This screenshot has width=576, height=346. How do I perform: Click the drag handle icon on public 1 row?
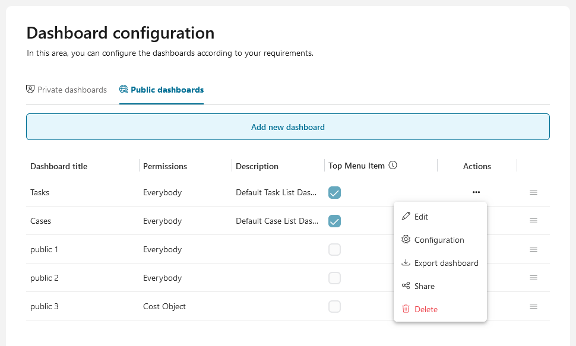click(533, 249)
